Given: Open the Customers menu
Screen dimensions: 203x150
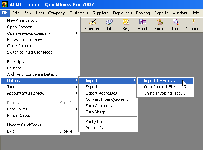Looking at the screenshot, I should point(79,13).
